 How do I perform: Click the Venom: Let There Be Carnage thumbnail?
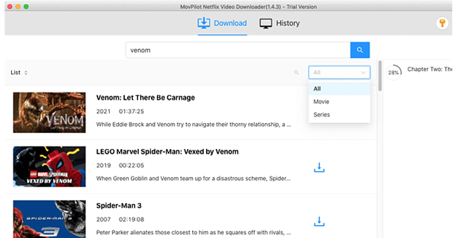[49, 113]
